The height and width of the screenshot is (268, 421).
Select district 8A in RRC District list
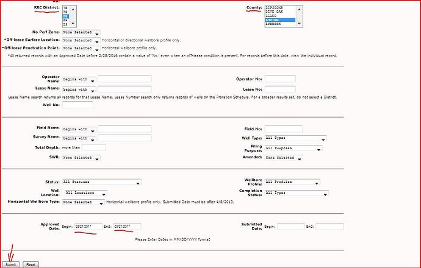click(x=66, y=20)
